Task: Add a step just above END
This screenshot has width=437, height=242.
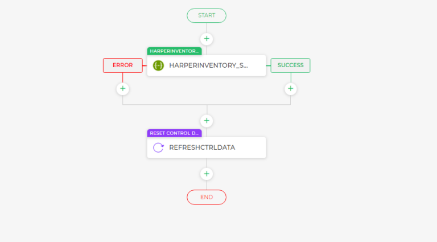Action: 207,174
